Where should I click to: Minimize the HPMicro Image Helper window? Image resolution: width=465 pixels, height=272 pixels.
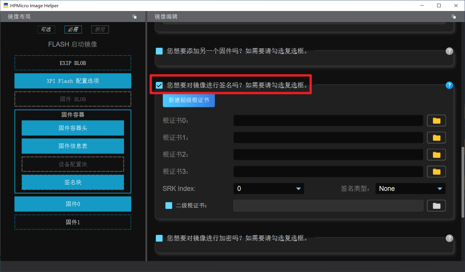(x=422, y=6)
